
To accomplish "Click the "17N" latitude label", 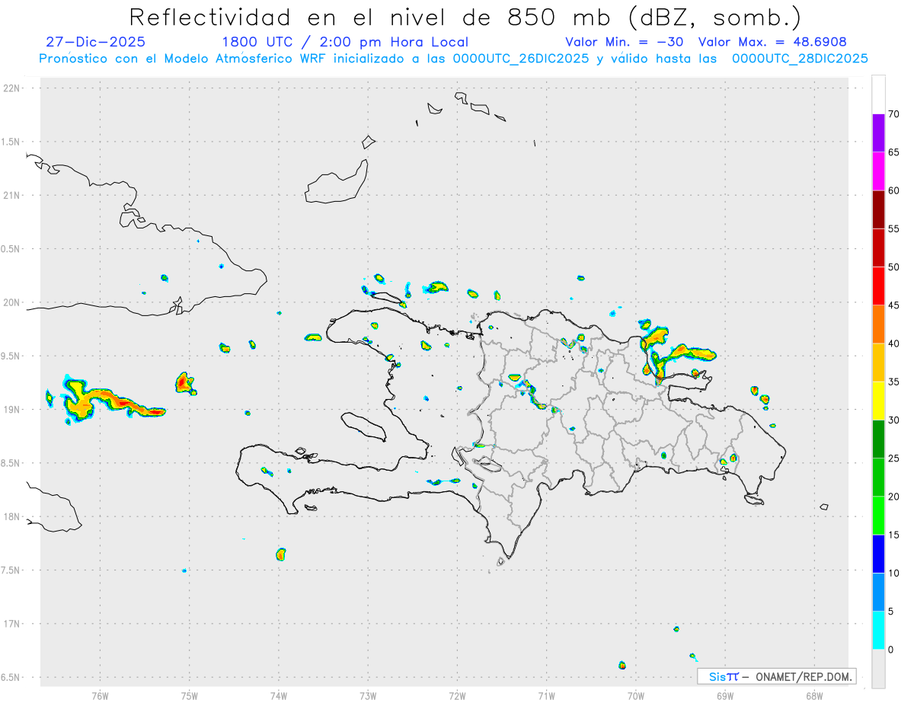I will [x=13, y=624].
